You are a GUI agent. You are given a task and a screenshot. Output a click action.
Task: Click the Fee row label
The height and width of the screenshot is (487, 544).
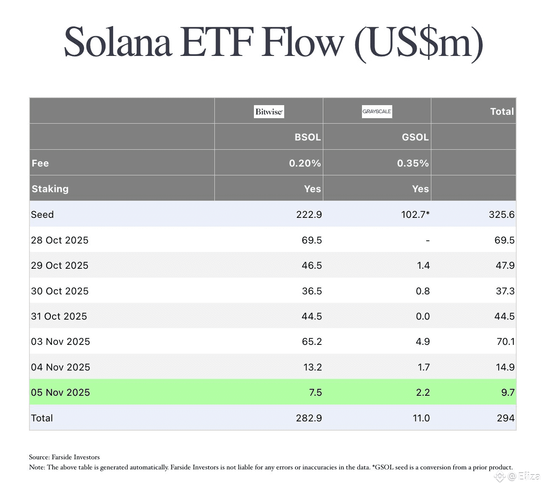40,163
